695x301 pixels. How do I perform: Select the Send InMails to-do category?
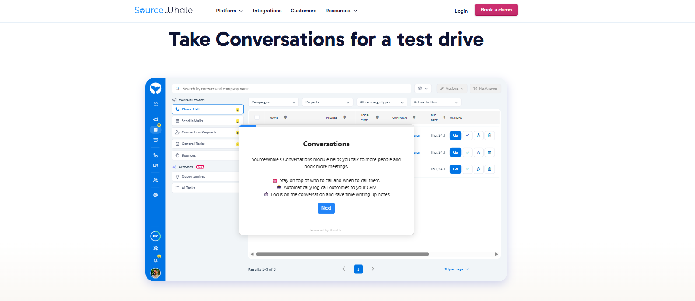click(x=206, y=121)
